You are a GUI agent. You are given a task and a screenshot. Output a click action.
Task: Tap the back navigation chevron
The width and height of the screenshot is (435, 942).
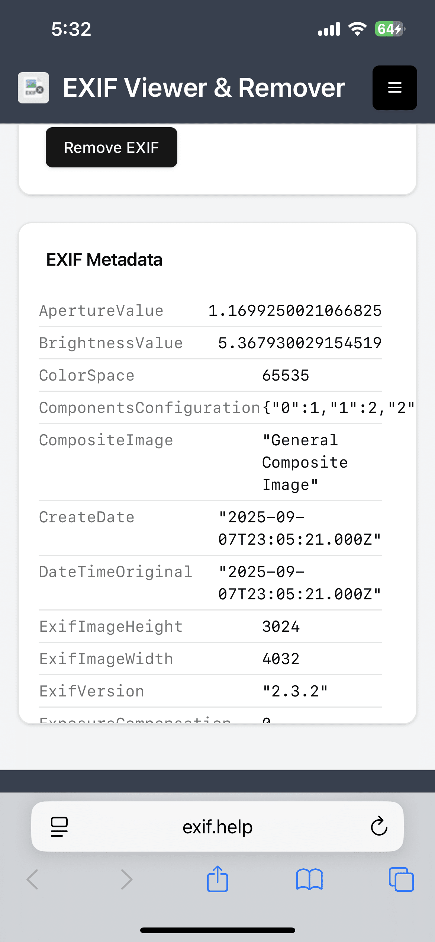[x=33, y=880]
